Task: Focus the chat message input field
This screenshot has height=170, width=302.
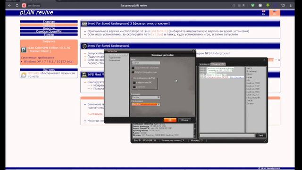Action: pos(227,136)
